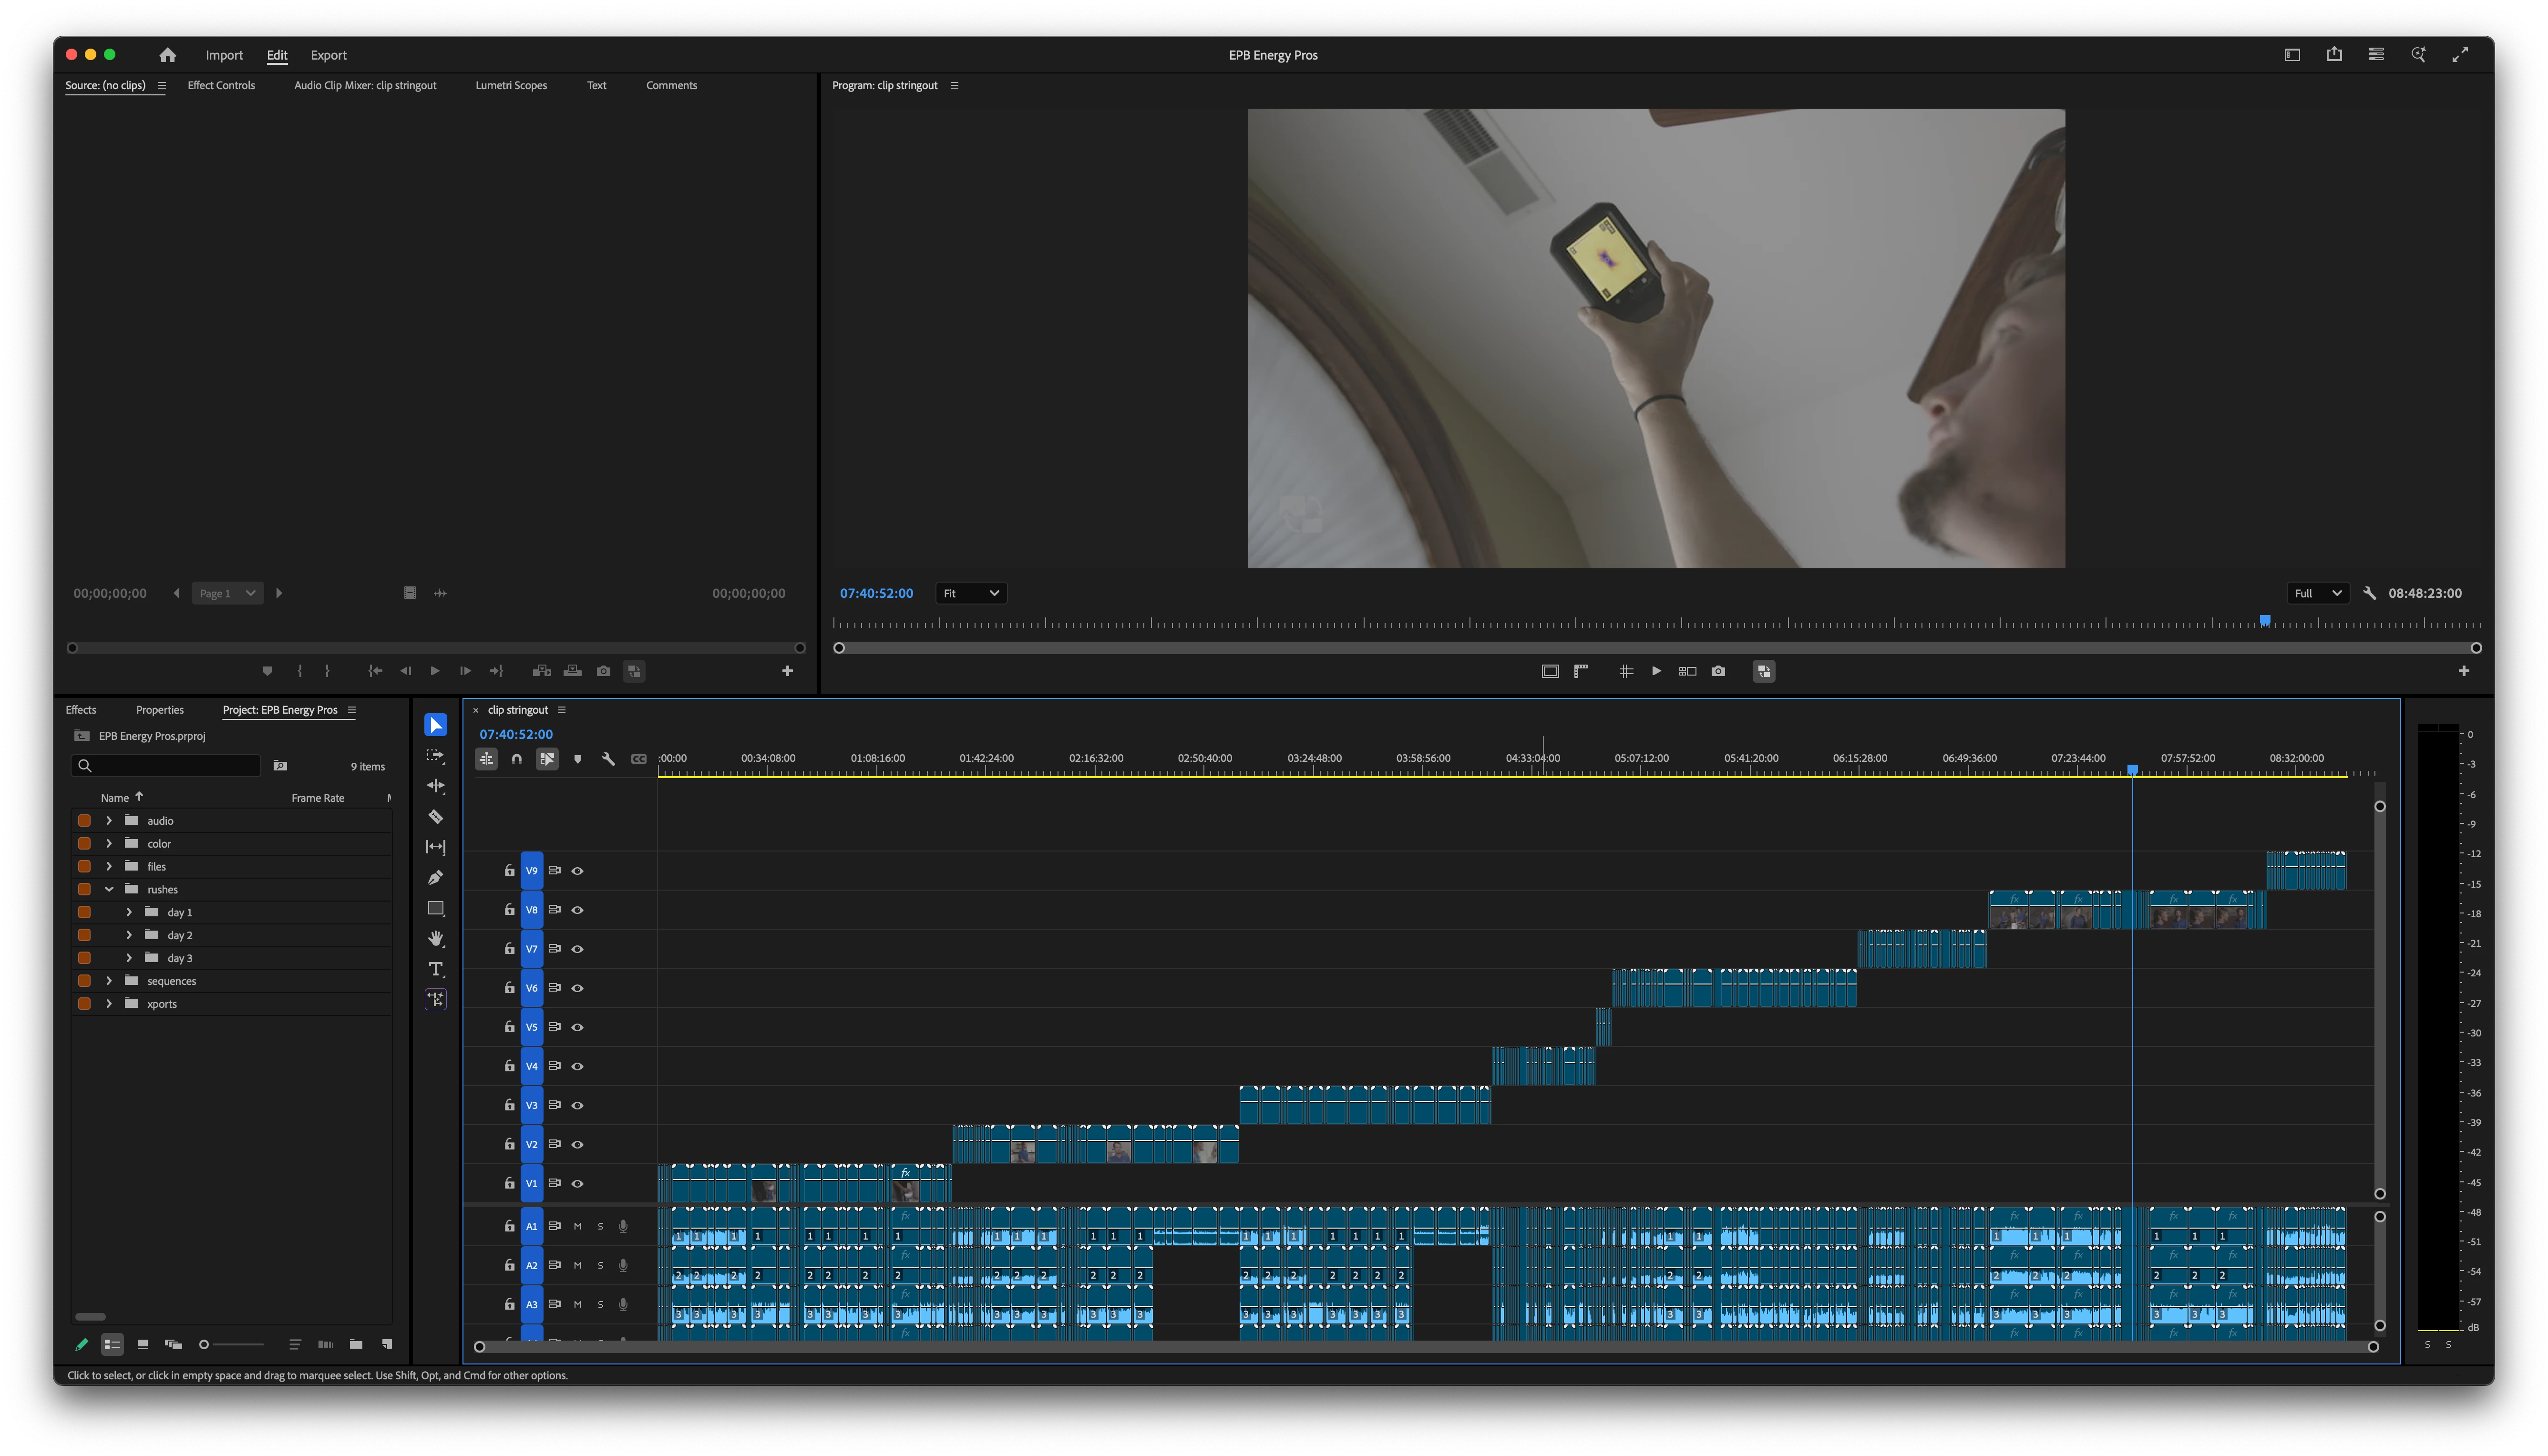Viewport: 2548px width, 1456px height.
Task: Hide track V9 with eye toggle
Action: click(577, 871)
